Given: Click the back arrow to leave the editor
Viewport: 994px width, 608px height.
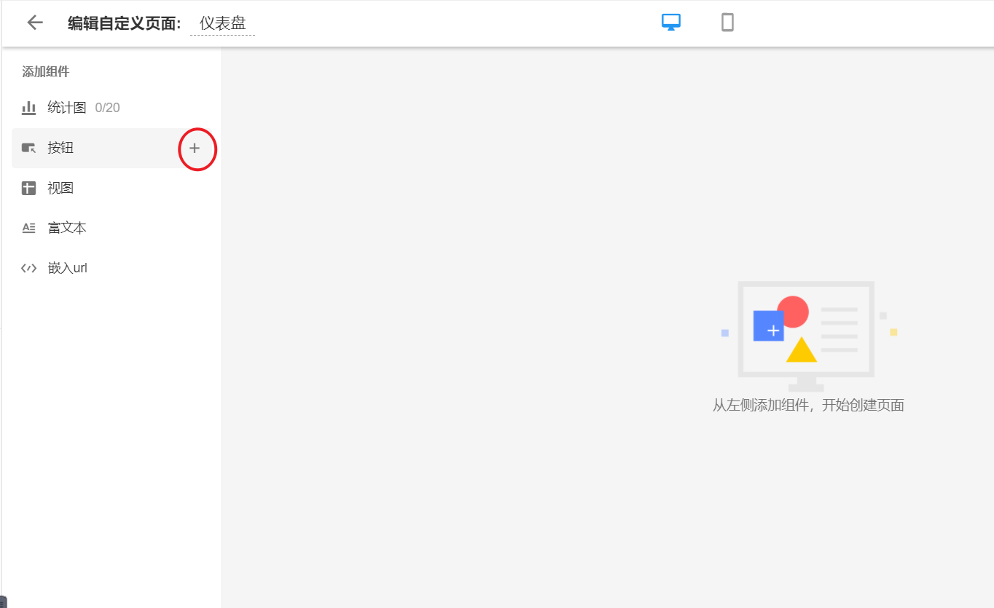Looking at the screenshot, I should point(35,23).
